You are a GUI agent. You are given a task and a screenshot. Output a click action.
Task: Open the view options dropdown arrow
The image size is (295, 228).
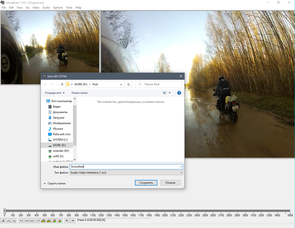pyautogui.click(x=170, y=93)
